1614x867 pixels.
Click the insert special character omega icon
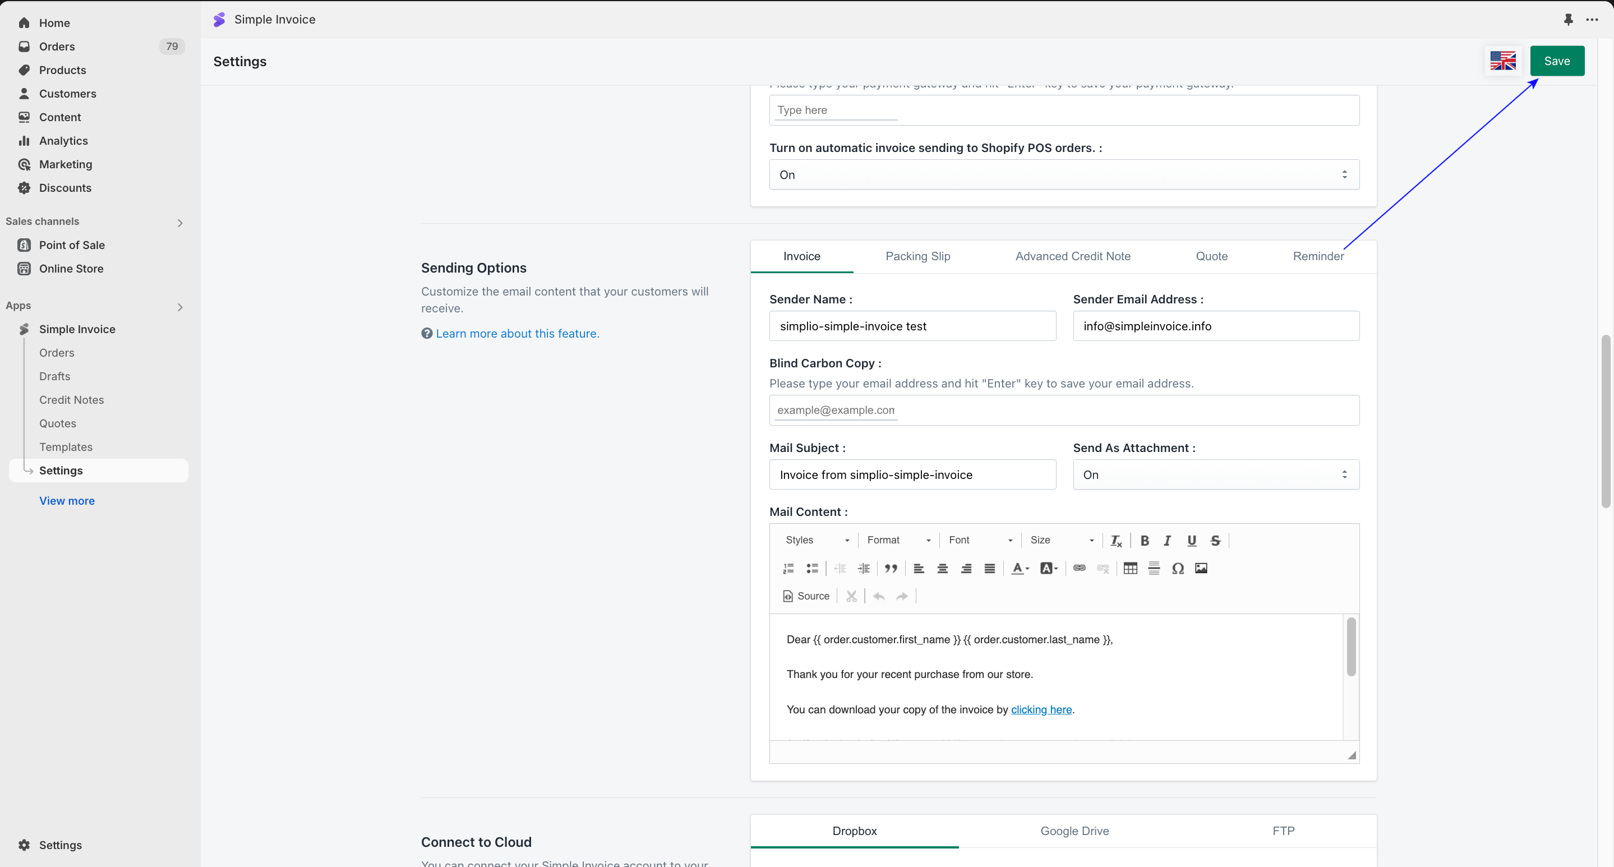click(x=1177, y=568)
